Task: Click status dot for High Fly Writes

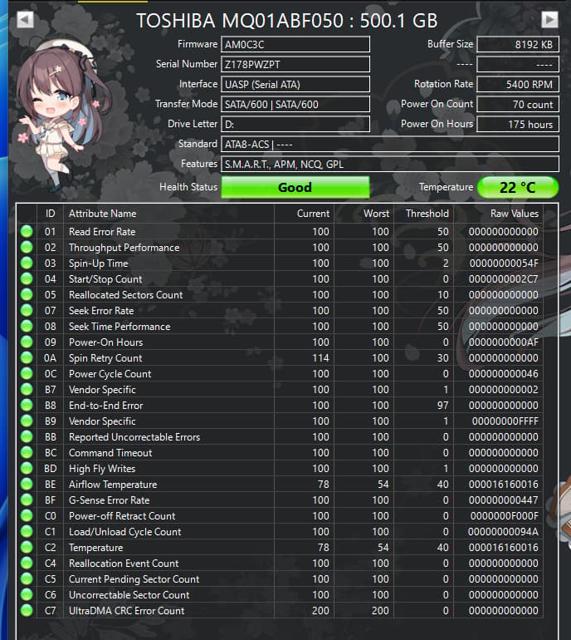Action: (27, 468)
